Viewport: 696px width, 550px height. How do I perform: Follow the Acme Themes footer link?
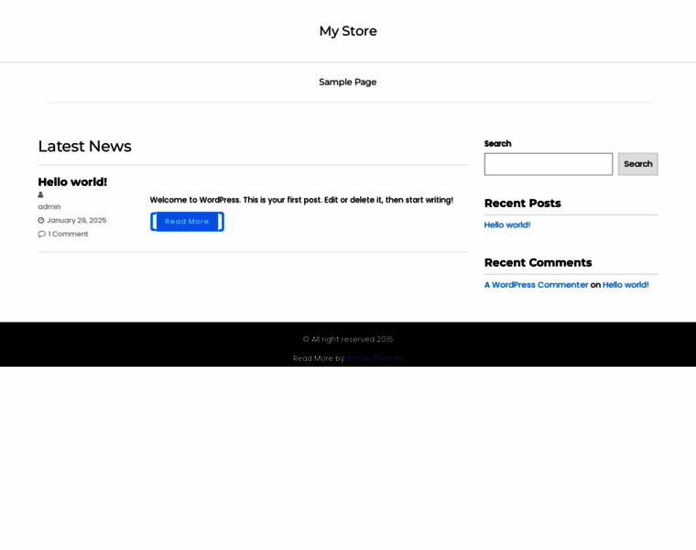pyautogui.click(x=375, y=358)
